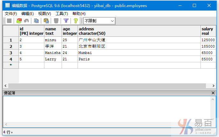Click the cell containing Manisha
Screen dimensions: 219x137
tap(53, 53)
